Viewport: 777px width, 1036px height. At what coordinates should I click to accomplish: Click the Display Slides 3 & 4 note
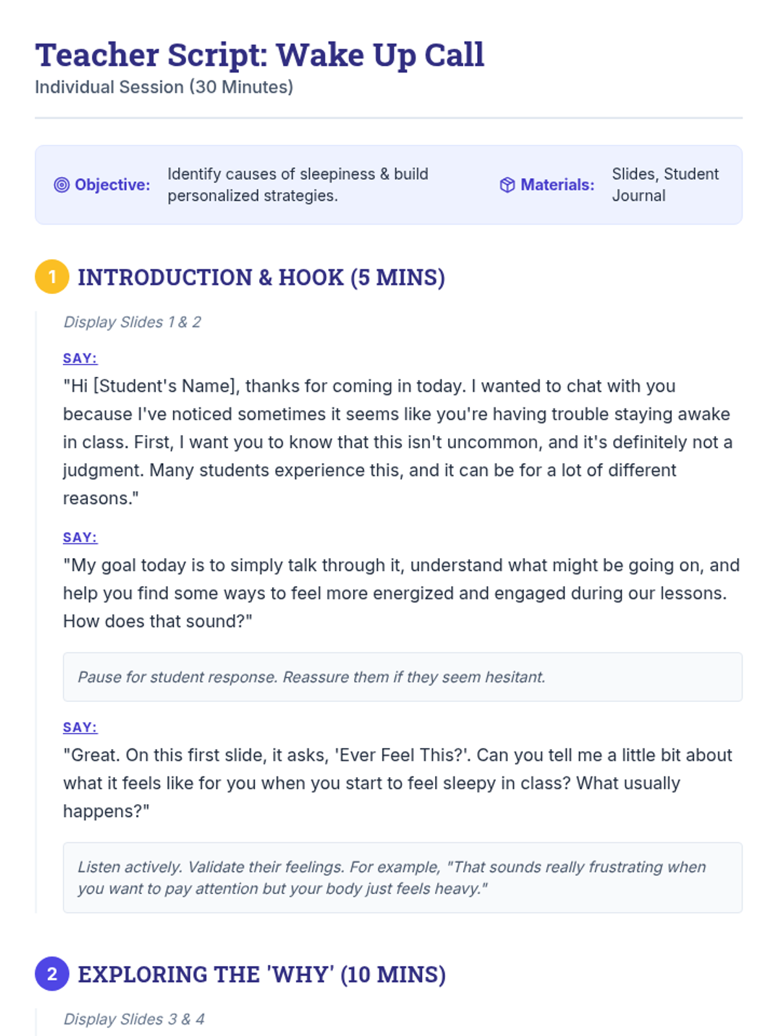134,1019
